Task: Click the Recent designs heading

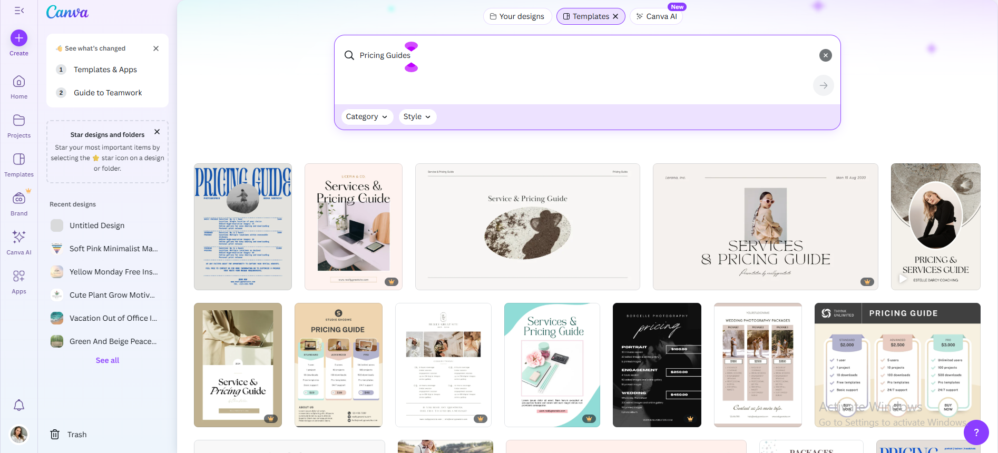Action: (x=73, y=204)
